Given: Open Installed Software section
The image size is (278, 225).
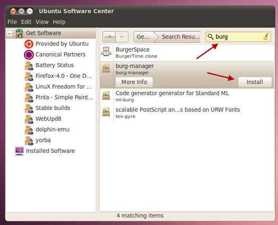Looking at the screenshot, I should click(50, 151).
